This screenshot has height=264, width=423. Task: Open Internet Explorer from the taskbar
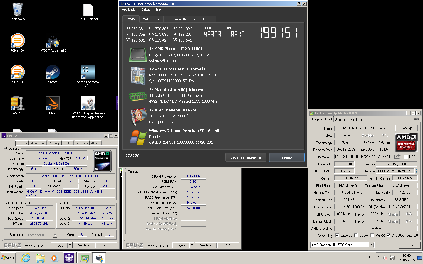pos(26,258)
